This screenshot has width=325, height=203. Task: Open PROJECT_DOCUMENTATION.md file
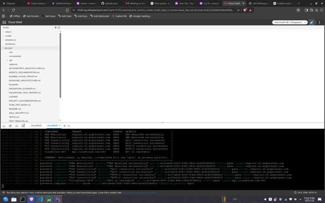click(x=25, y=101)
